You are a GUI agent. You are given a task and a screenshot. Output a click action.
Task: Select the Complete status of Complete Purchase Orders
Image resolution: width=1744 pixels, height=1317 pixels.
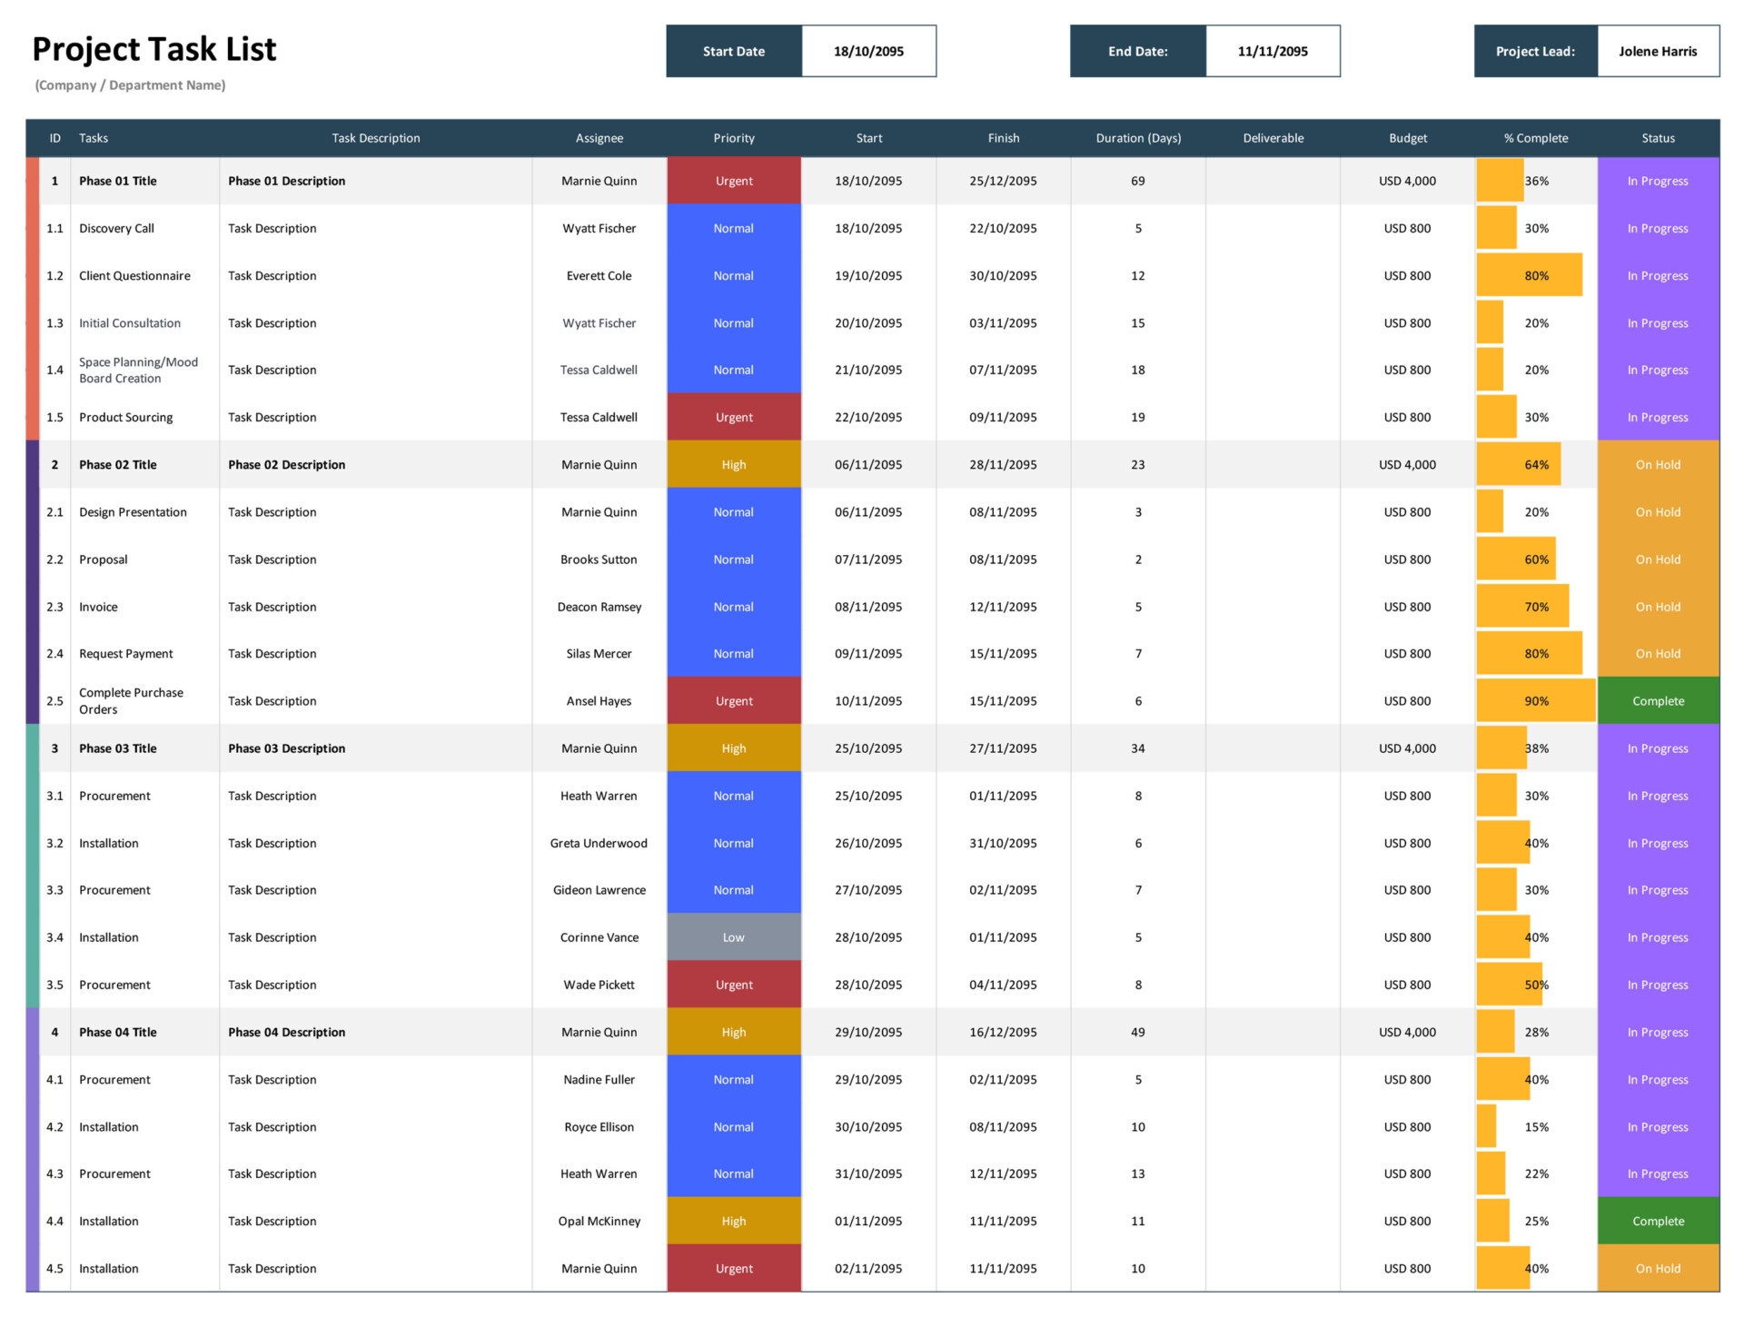1657,700
